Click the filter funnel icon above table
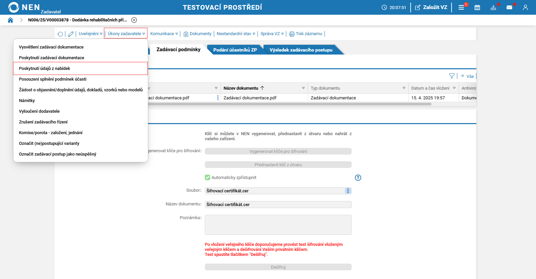Image resolution: width=536 pixels, height=279 pixels. coord(452,76)
